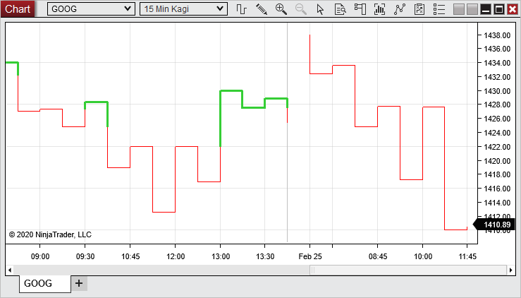Select the pencil drawing tools icon
Viewport: 521px width, 298px height.
[x=262, y=9]
